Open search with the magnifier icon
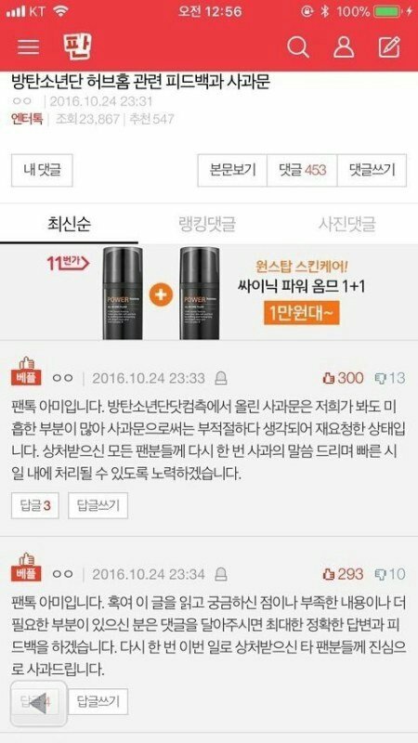 click(x=298, y=47)
